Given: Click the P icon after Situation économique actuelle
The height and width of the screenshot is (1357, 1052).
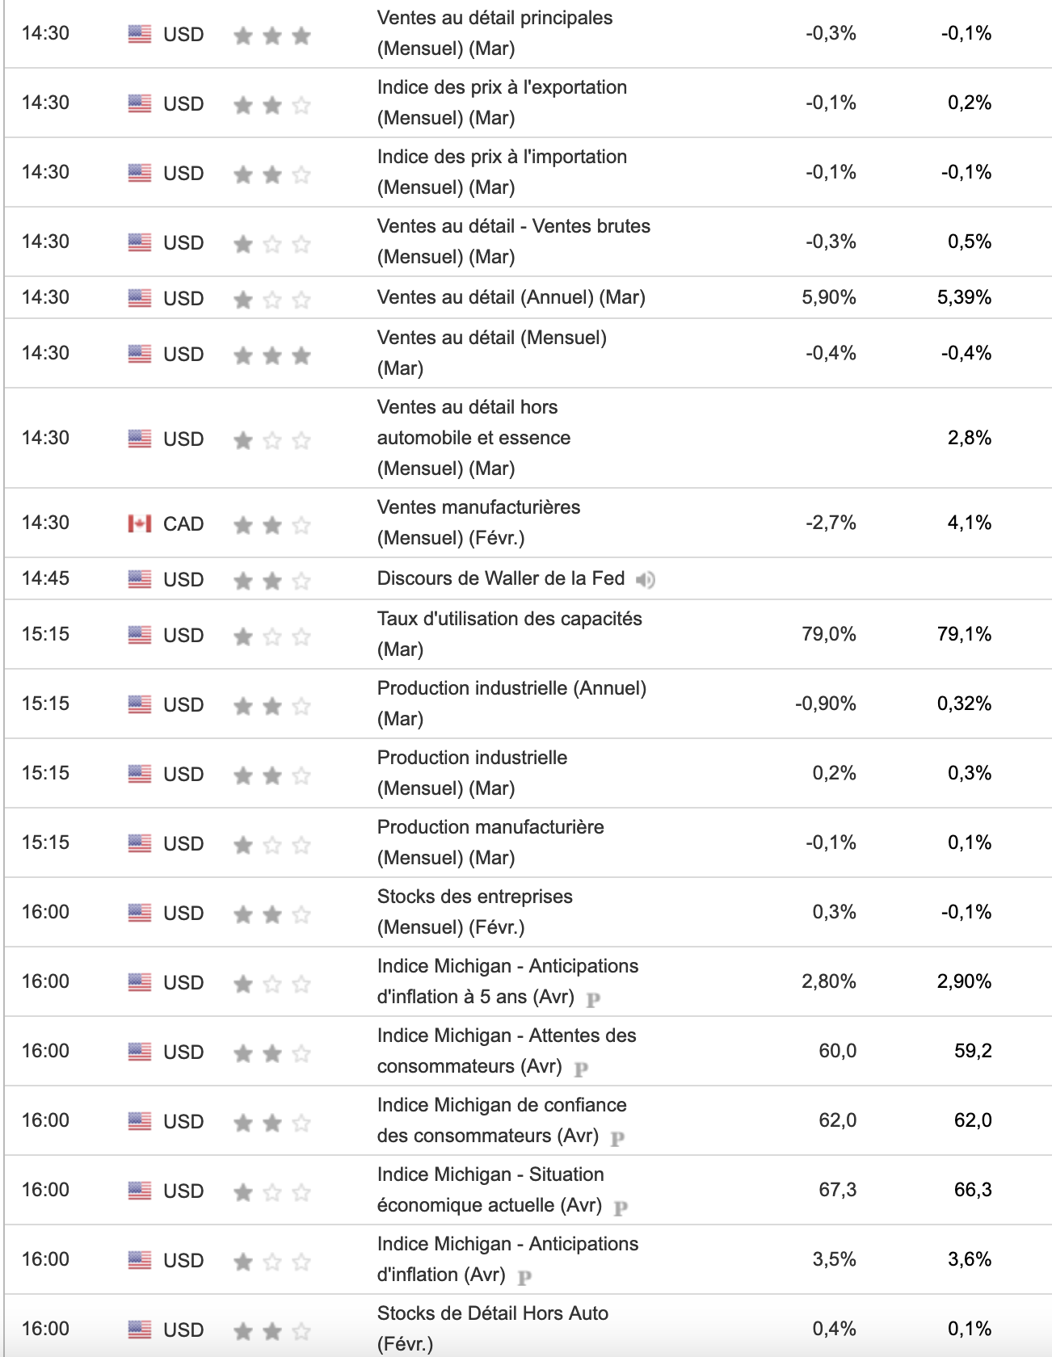Looking at the screenshot, I should coord(621,1208).
